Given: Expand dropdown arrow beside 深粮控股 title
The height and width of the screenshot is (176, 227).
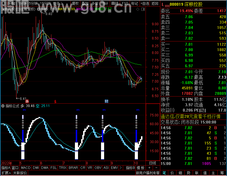Looking at the screenshot, I should coord(39,9).
